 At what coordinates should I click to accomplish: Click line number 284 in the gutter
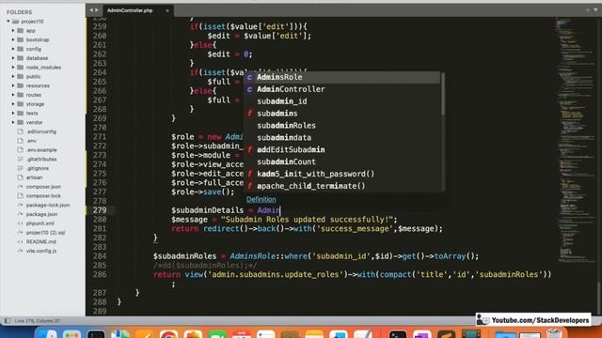[x=100, y=256]
